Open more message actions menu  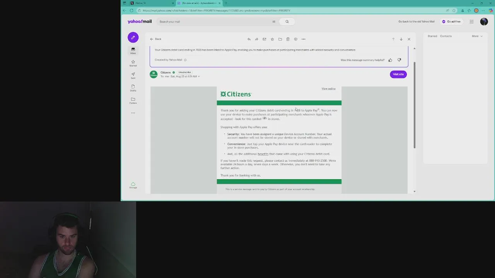(304, 39)
